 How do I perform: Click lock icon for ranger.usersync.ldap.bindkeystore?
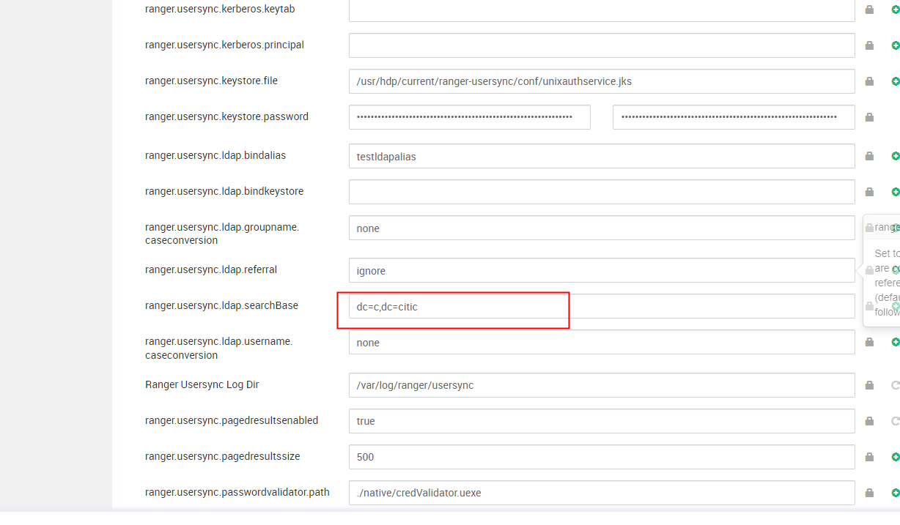[869, 192]
